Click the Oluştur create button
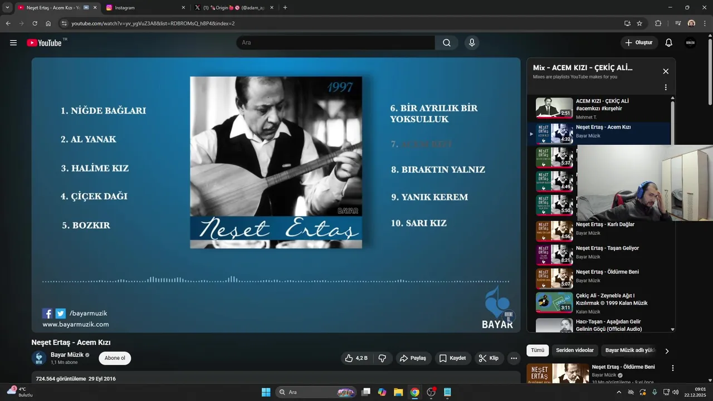This screenshot has height=401, width=713. tap(639, 43)
